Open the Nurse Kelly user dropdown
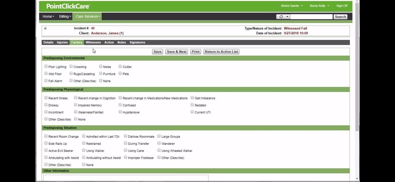Image resolution: width=395 pixels, height=182 pixels. click(319, 6)
